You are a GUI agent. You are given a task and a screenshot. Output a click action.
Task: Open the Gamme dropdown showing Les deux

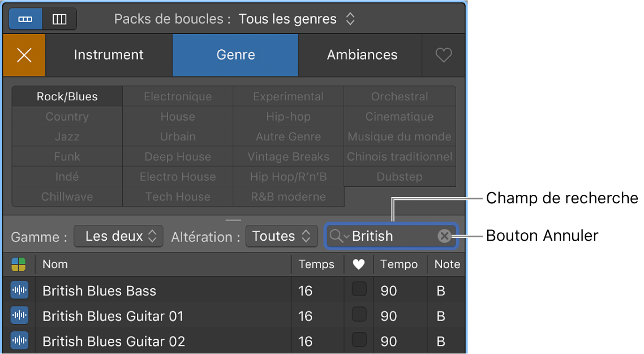click(x=118, y=236)
